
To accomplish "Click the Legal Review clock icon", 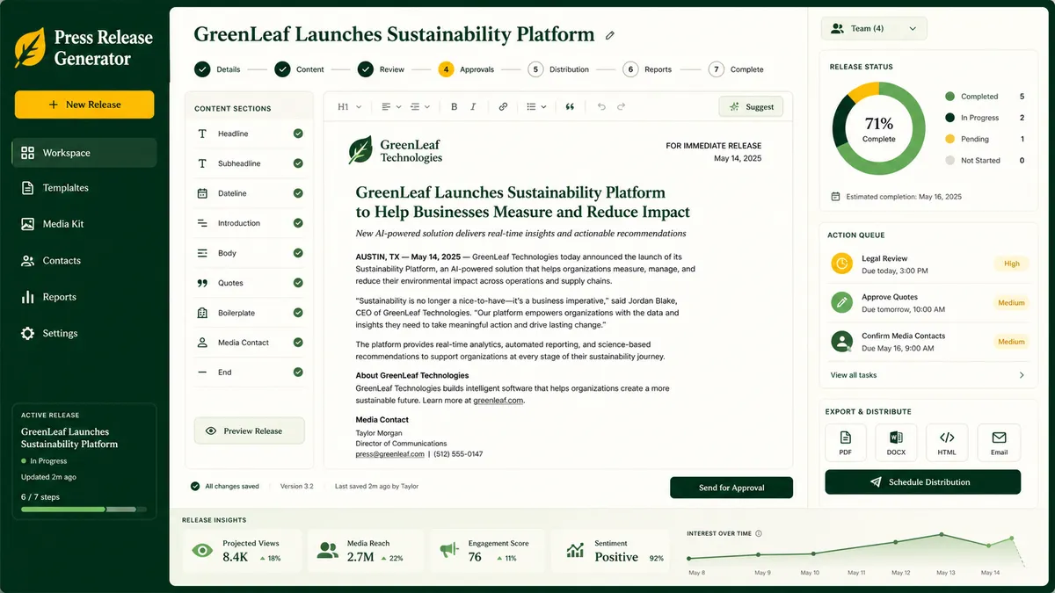I will coord(842,264).
